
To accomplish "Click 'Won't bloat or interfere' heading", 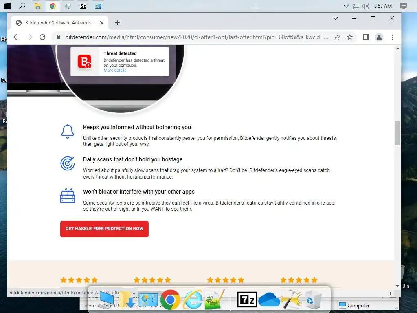I will click(139, 192).
